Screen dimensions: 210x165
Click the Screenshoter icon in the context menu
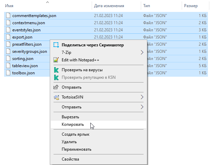pos(56,45)
